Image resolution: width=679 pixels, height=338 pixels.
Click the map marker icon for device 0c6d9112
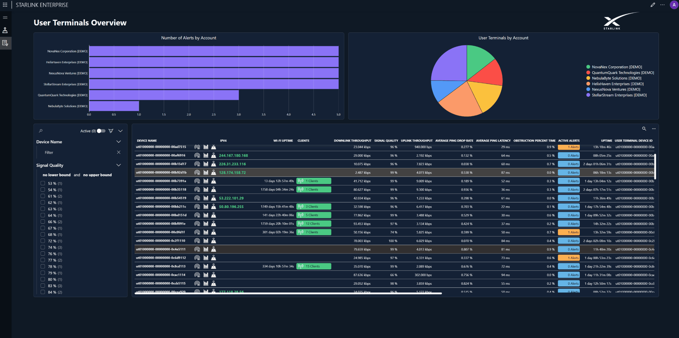click(x=214, y=258)
